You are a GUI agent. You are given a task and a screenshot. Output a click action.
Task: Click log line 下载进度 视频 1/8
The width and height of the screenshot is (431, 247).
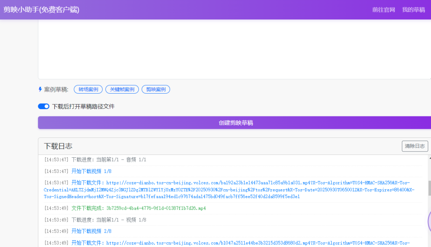tap(109, 220)
